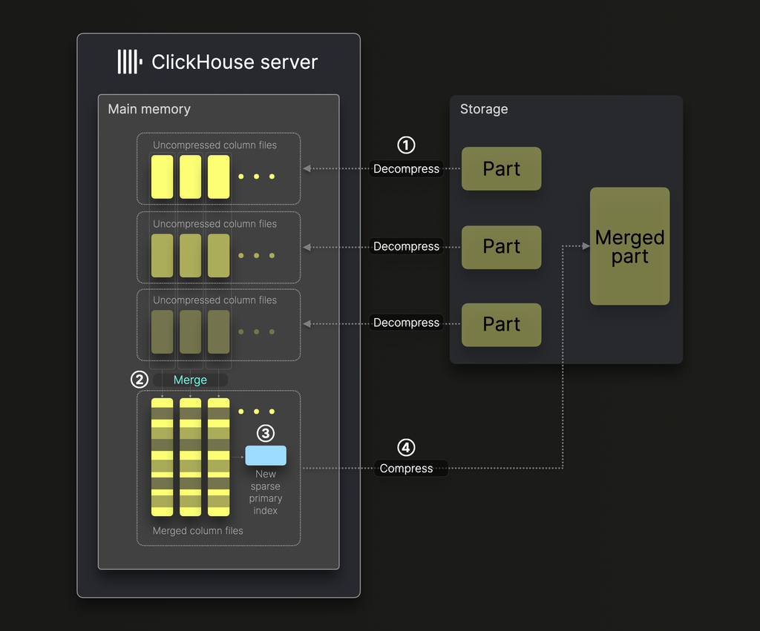Click the ClickHouse logo icon
Screen dimensions: 760x631
[129, 62]
